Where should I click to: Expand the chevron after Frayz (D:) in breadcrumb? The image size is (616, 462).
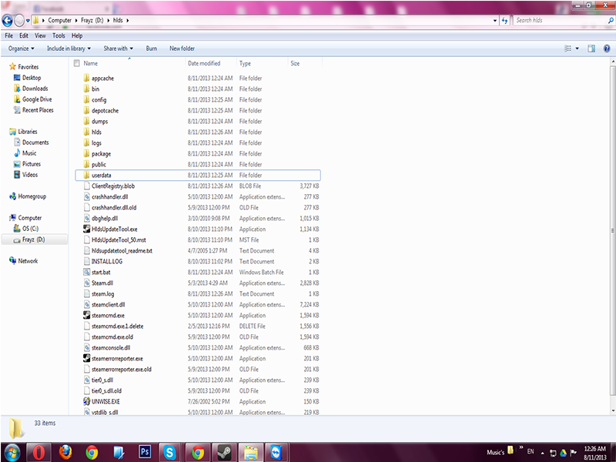[x=108, y=21]
